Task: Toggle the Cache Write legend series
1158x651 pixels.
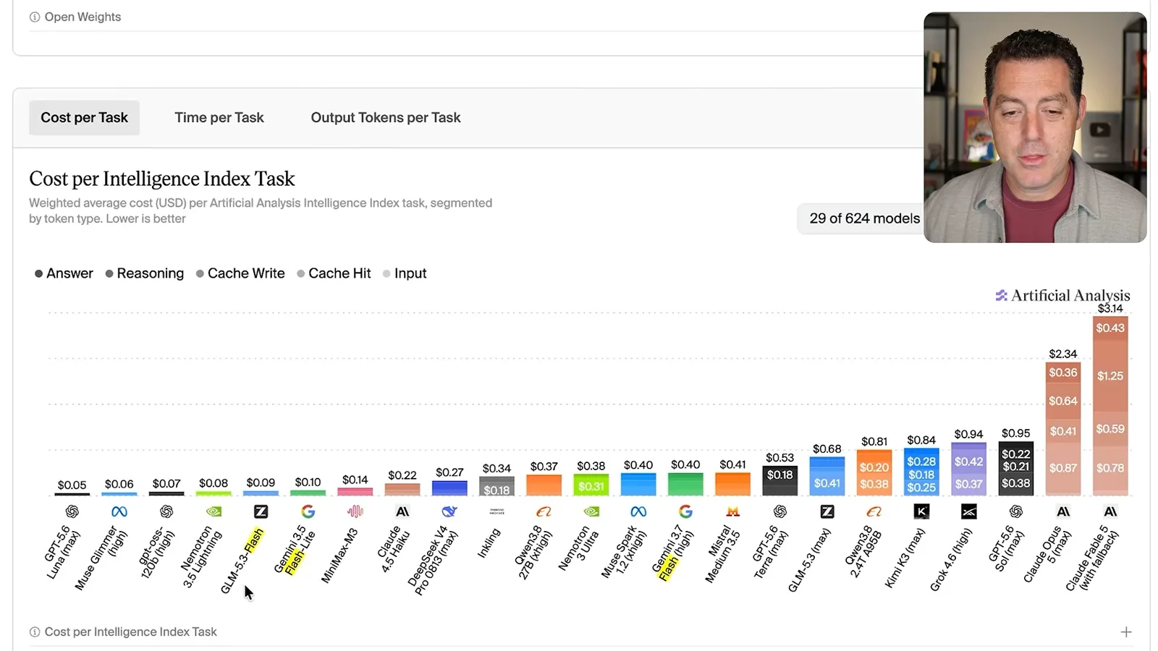Action: click(x=240, y=273)
